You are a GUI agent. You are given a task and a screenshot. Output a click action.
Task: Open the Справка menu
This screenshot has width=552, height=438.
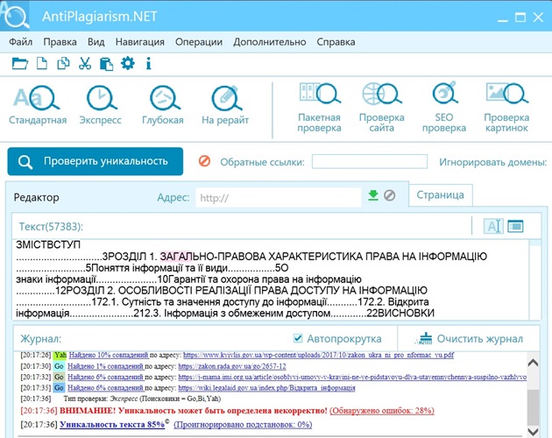336,42
